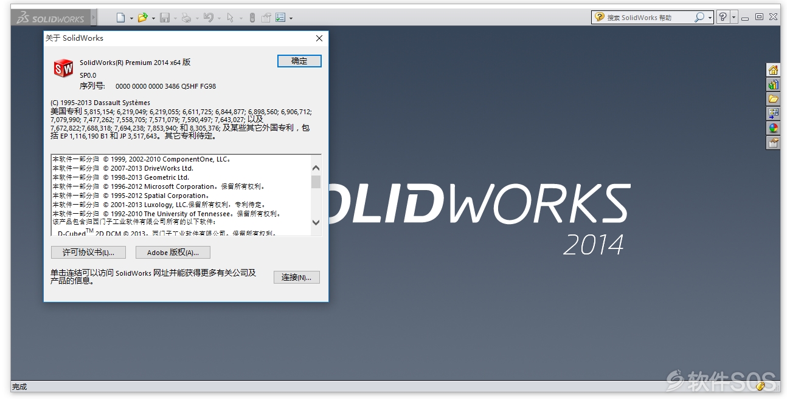The height and width of the screenshot is (399, 787).
Task: Open the Design Library task pane tab
Action: point(773,84)
